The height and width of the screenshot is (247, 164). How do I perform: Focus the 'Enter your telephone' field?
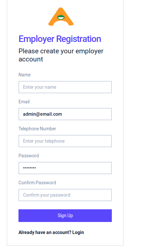[x=65, y=141]
